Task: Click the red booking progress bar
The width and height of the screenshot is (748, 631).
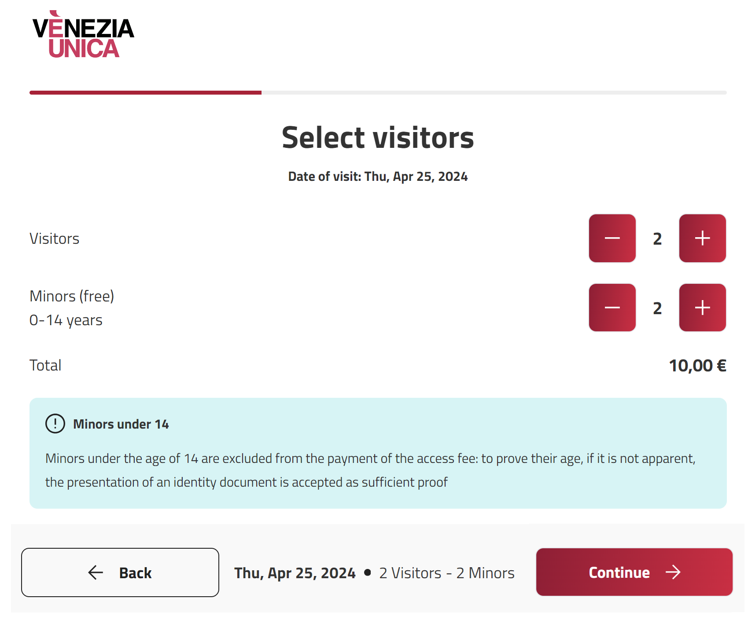Action: pos(145,93)
